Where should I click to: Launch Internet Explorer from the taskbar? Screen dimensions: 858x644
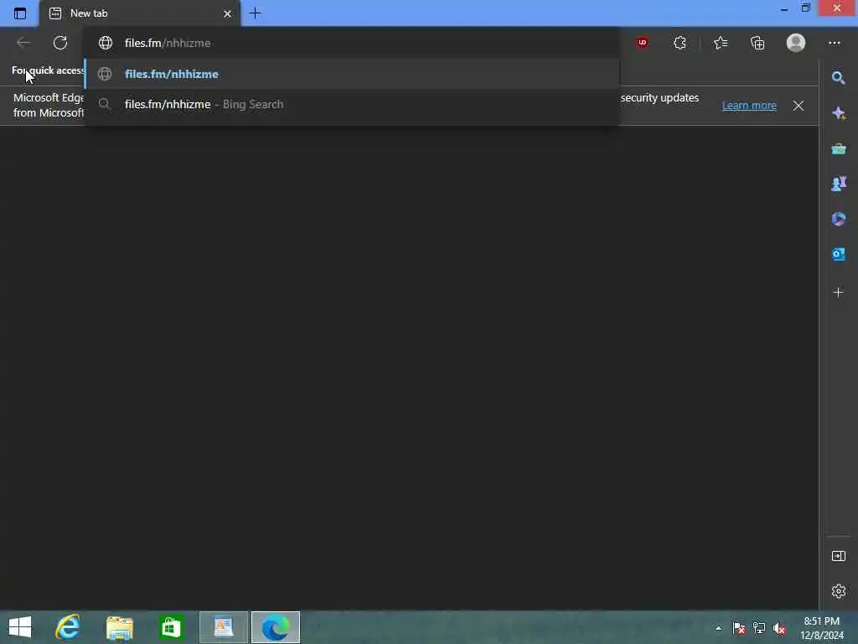pos(68,627)
